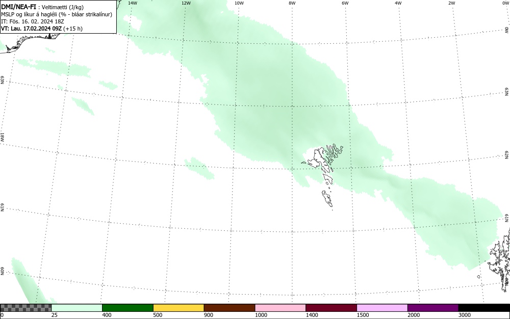
Task: Click the '8W' longitude label
Action: pos(292,3)
